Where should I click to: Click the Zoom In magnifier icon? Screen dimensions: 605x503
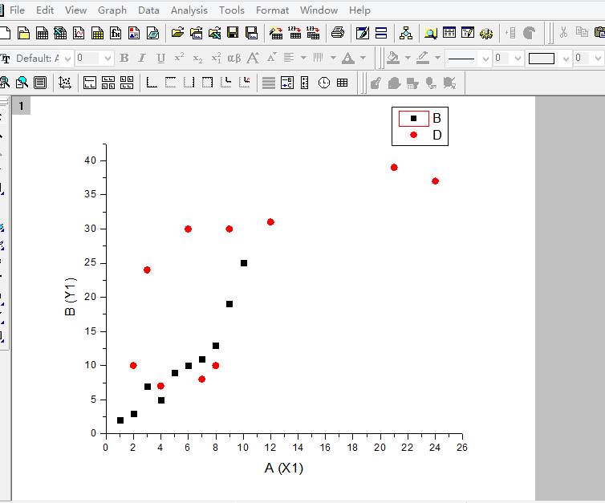(x=4, y=83)
